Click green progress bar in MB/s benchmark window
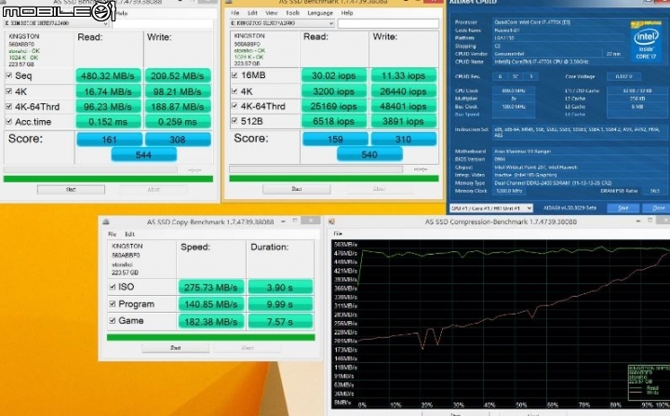Image resolution: width=670 pixels, height=416 pixels. (108, 179)
